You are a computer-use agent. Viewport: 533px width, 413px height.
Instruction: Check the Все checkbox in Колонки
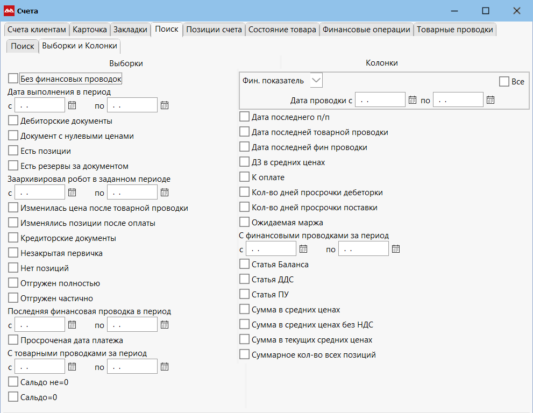[504, 82]
